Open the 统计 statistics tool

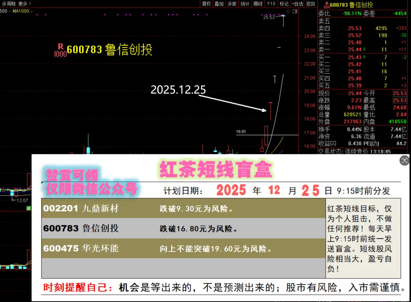pyautogui.click(x=245, y=4)
